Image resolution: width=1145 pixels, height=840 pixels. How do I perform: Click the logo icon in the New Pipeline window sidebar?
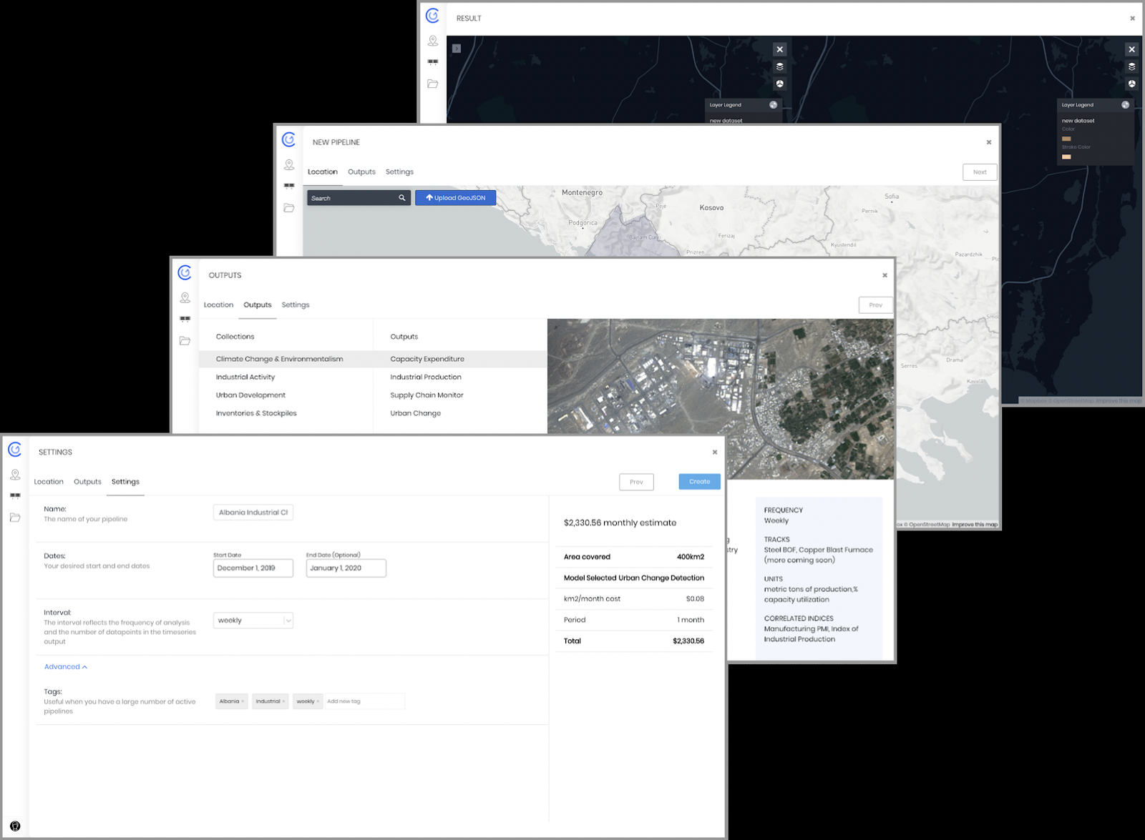(x=288, y=139)
